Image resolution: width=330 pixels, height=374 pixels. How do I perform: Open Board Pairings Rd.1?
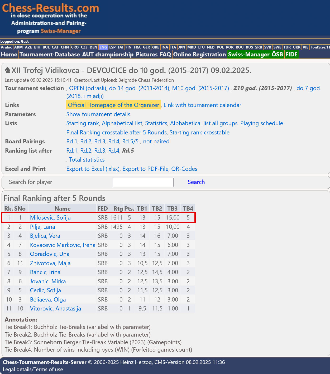[x=72, y=142]
